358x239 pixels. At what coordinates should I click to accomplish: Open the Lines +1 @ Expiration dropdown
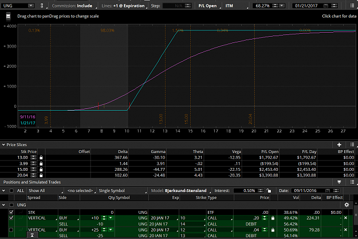(123, 6)
